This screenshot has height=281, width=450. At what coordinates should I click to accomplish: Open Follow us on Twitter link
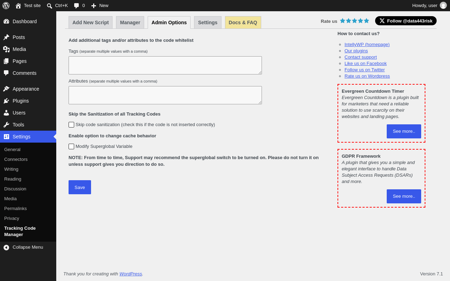[x=365, y=70]
